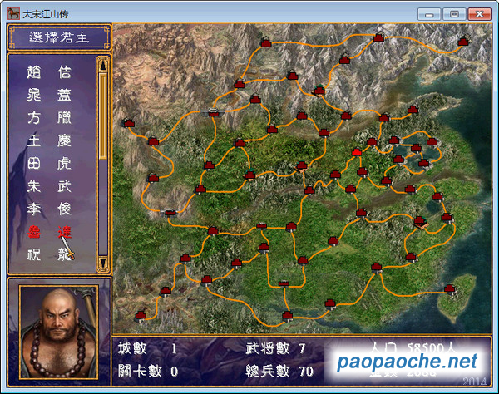Image resolution: width=499 pixels, height=394 pixels.
Task: Select ruler 趙佶 from the list
Action: (x=49, y=72)
